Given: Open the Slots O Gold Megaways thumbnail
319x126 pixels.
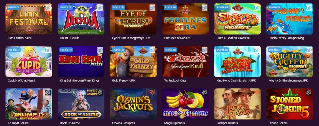Looking at the screenshot, I should coord(237,19).
